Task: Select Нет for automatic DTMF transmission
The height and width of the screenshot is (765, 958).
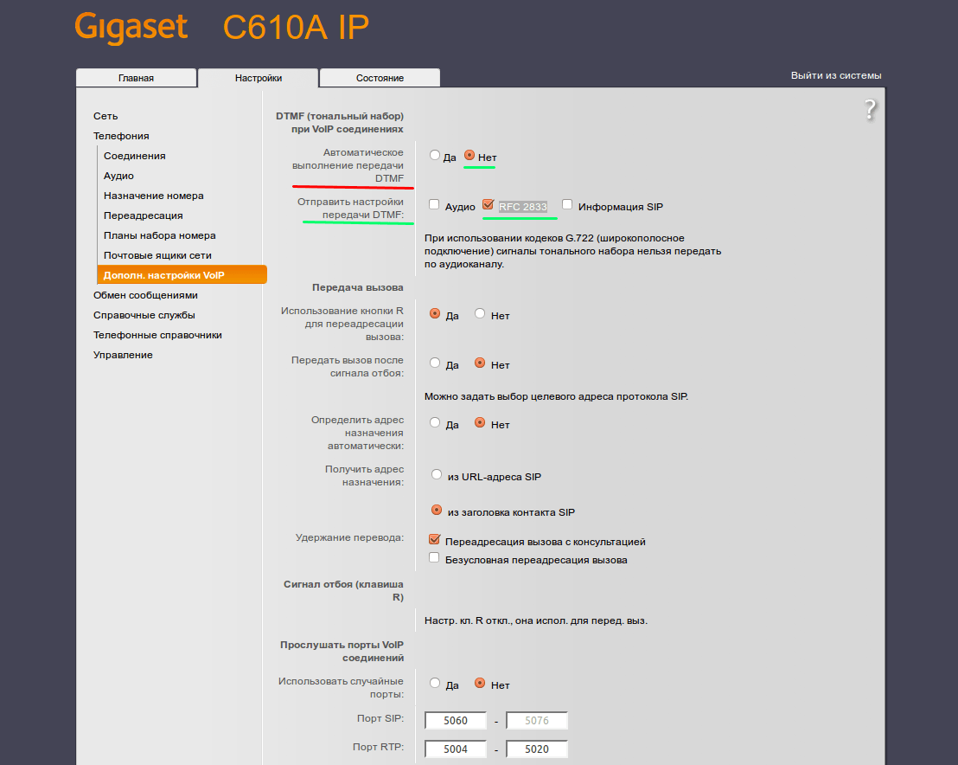Action: pos(469,155)
